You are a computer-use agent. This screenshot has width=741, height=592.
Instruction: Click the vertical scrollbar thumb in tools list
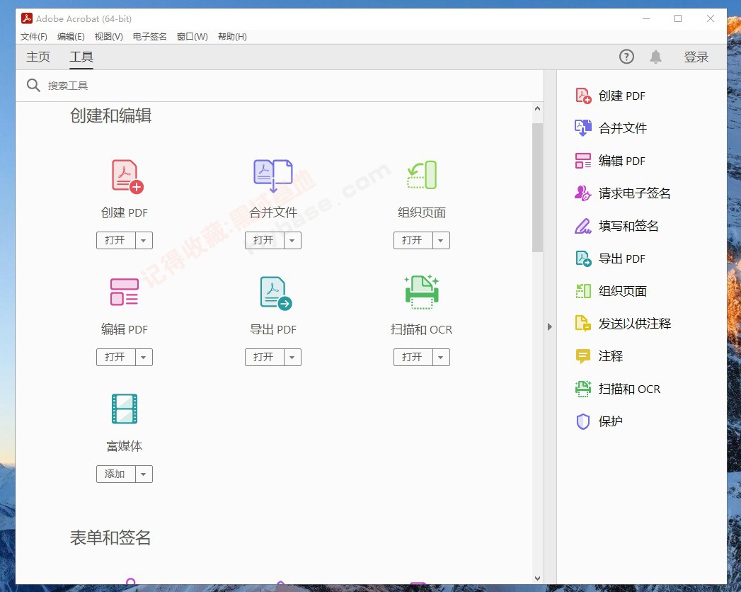tap(537, 188)
